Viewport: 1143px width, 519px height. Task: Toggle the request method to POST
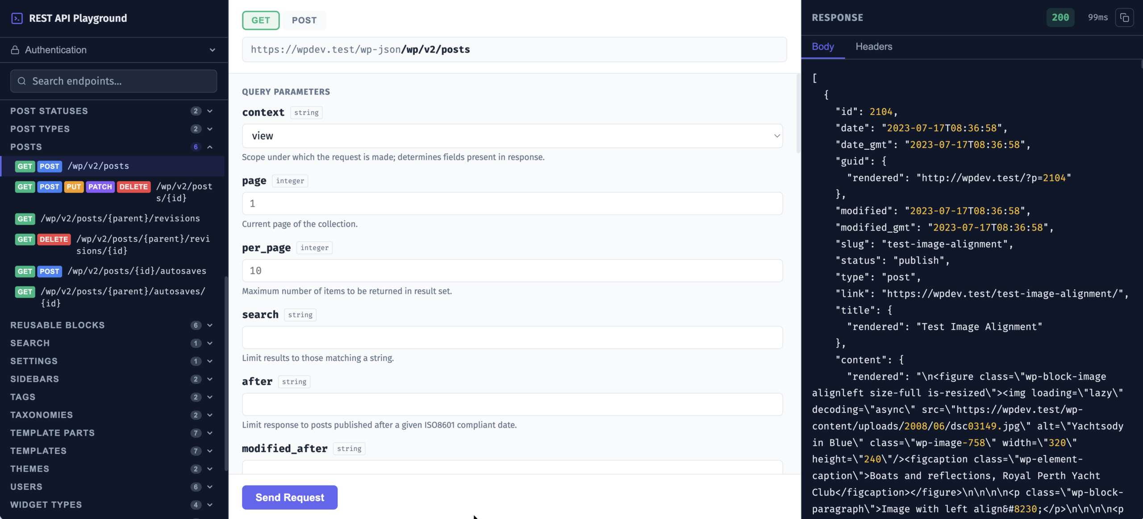pyautogui.click(x=305, y=20)
